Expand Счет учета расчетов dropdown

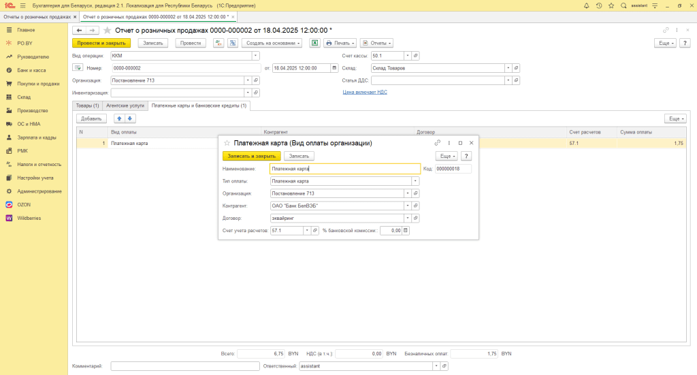pos(307,231)
